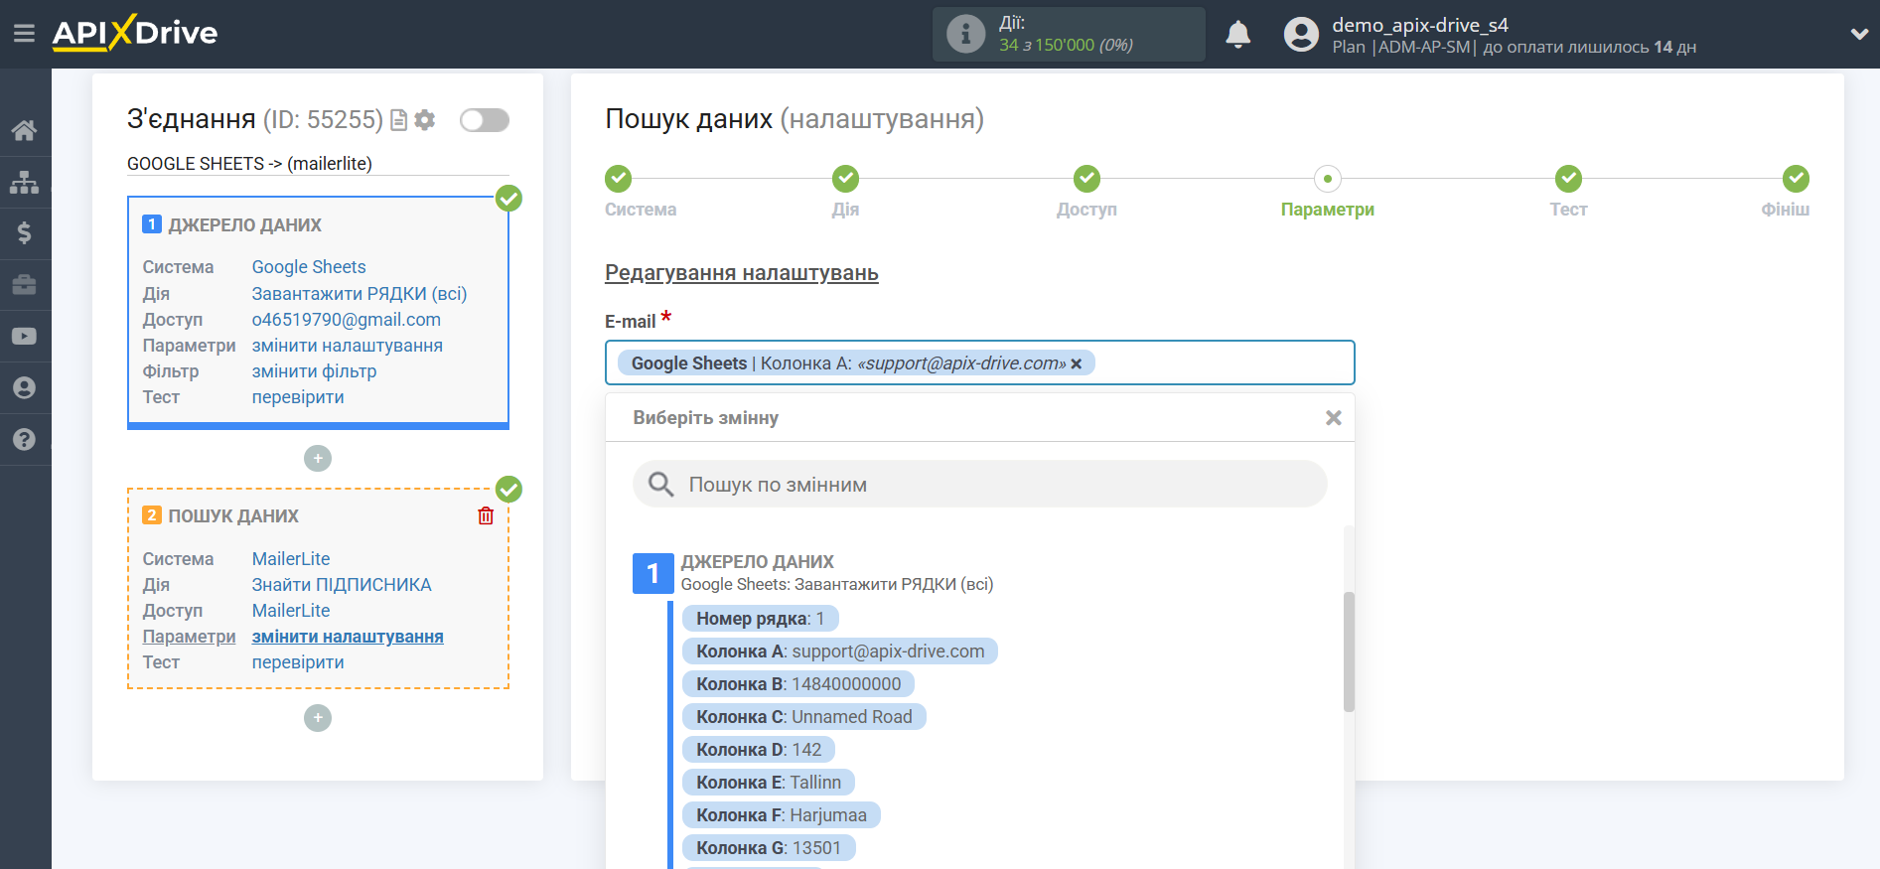The width and height of the screenshot is (1880, 869).
Task: Open the user profile sidebar icon
Action: pyautogui.click(x=25, y=388)
